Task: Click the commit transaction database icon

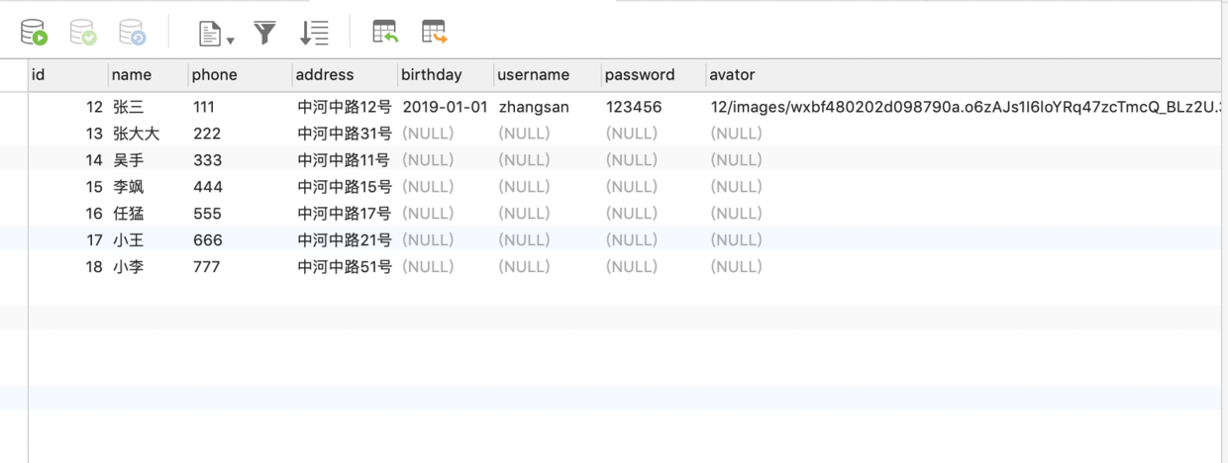Action: (83, 33)
